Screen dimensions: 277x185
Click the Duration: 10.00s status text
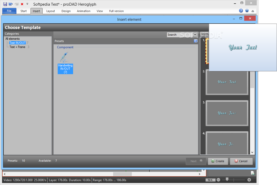[80, 180]
